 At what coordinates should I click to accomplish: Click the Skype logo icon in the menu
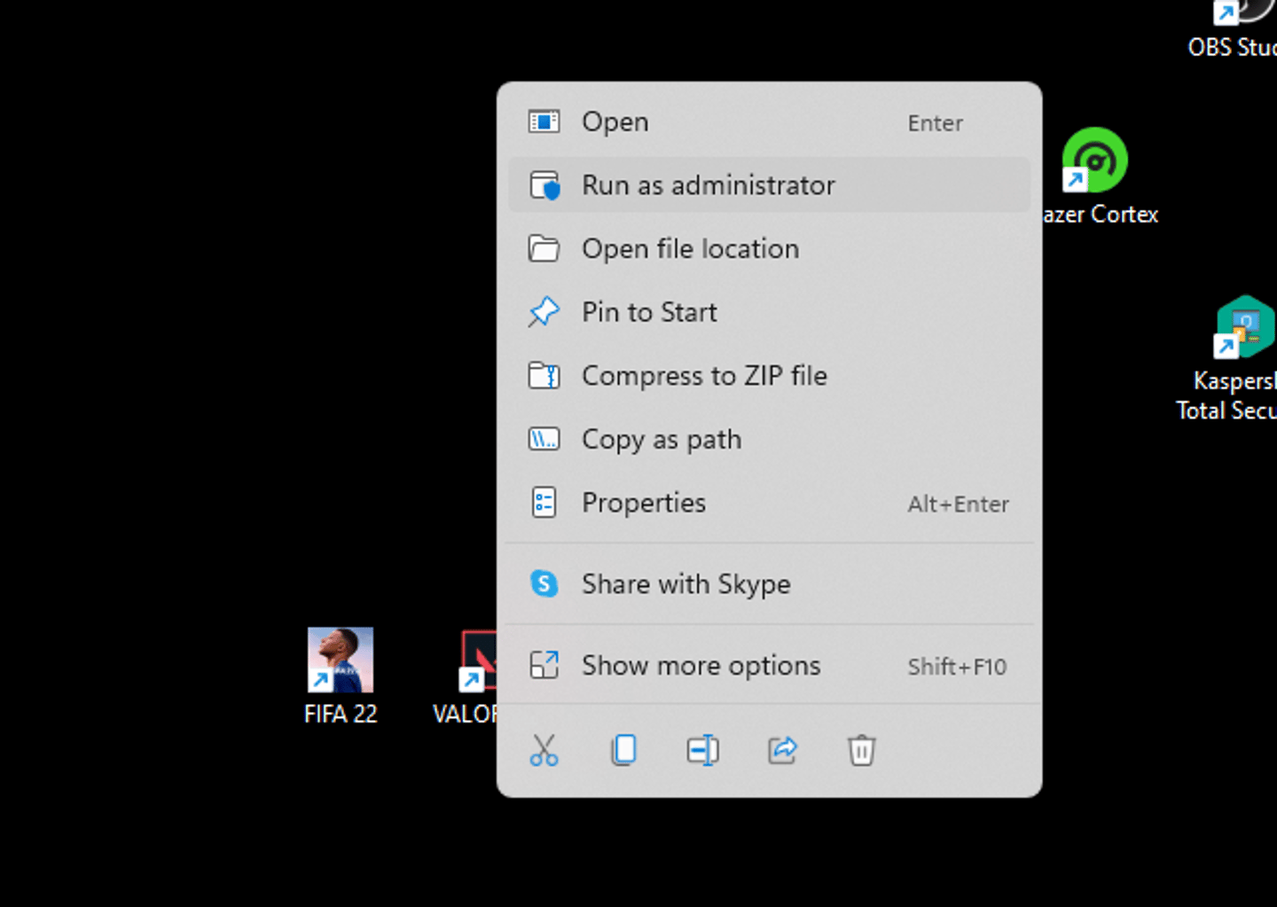[544, 584]
